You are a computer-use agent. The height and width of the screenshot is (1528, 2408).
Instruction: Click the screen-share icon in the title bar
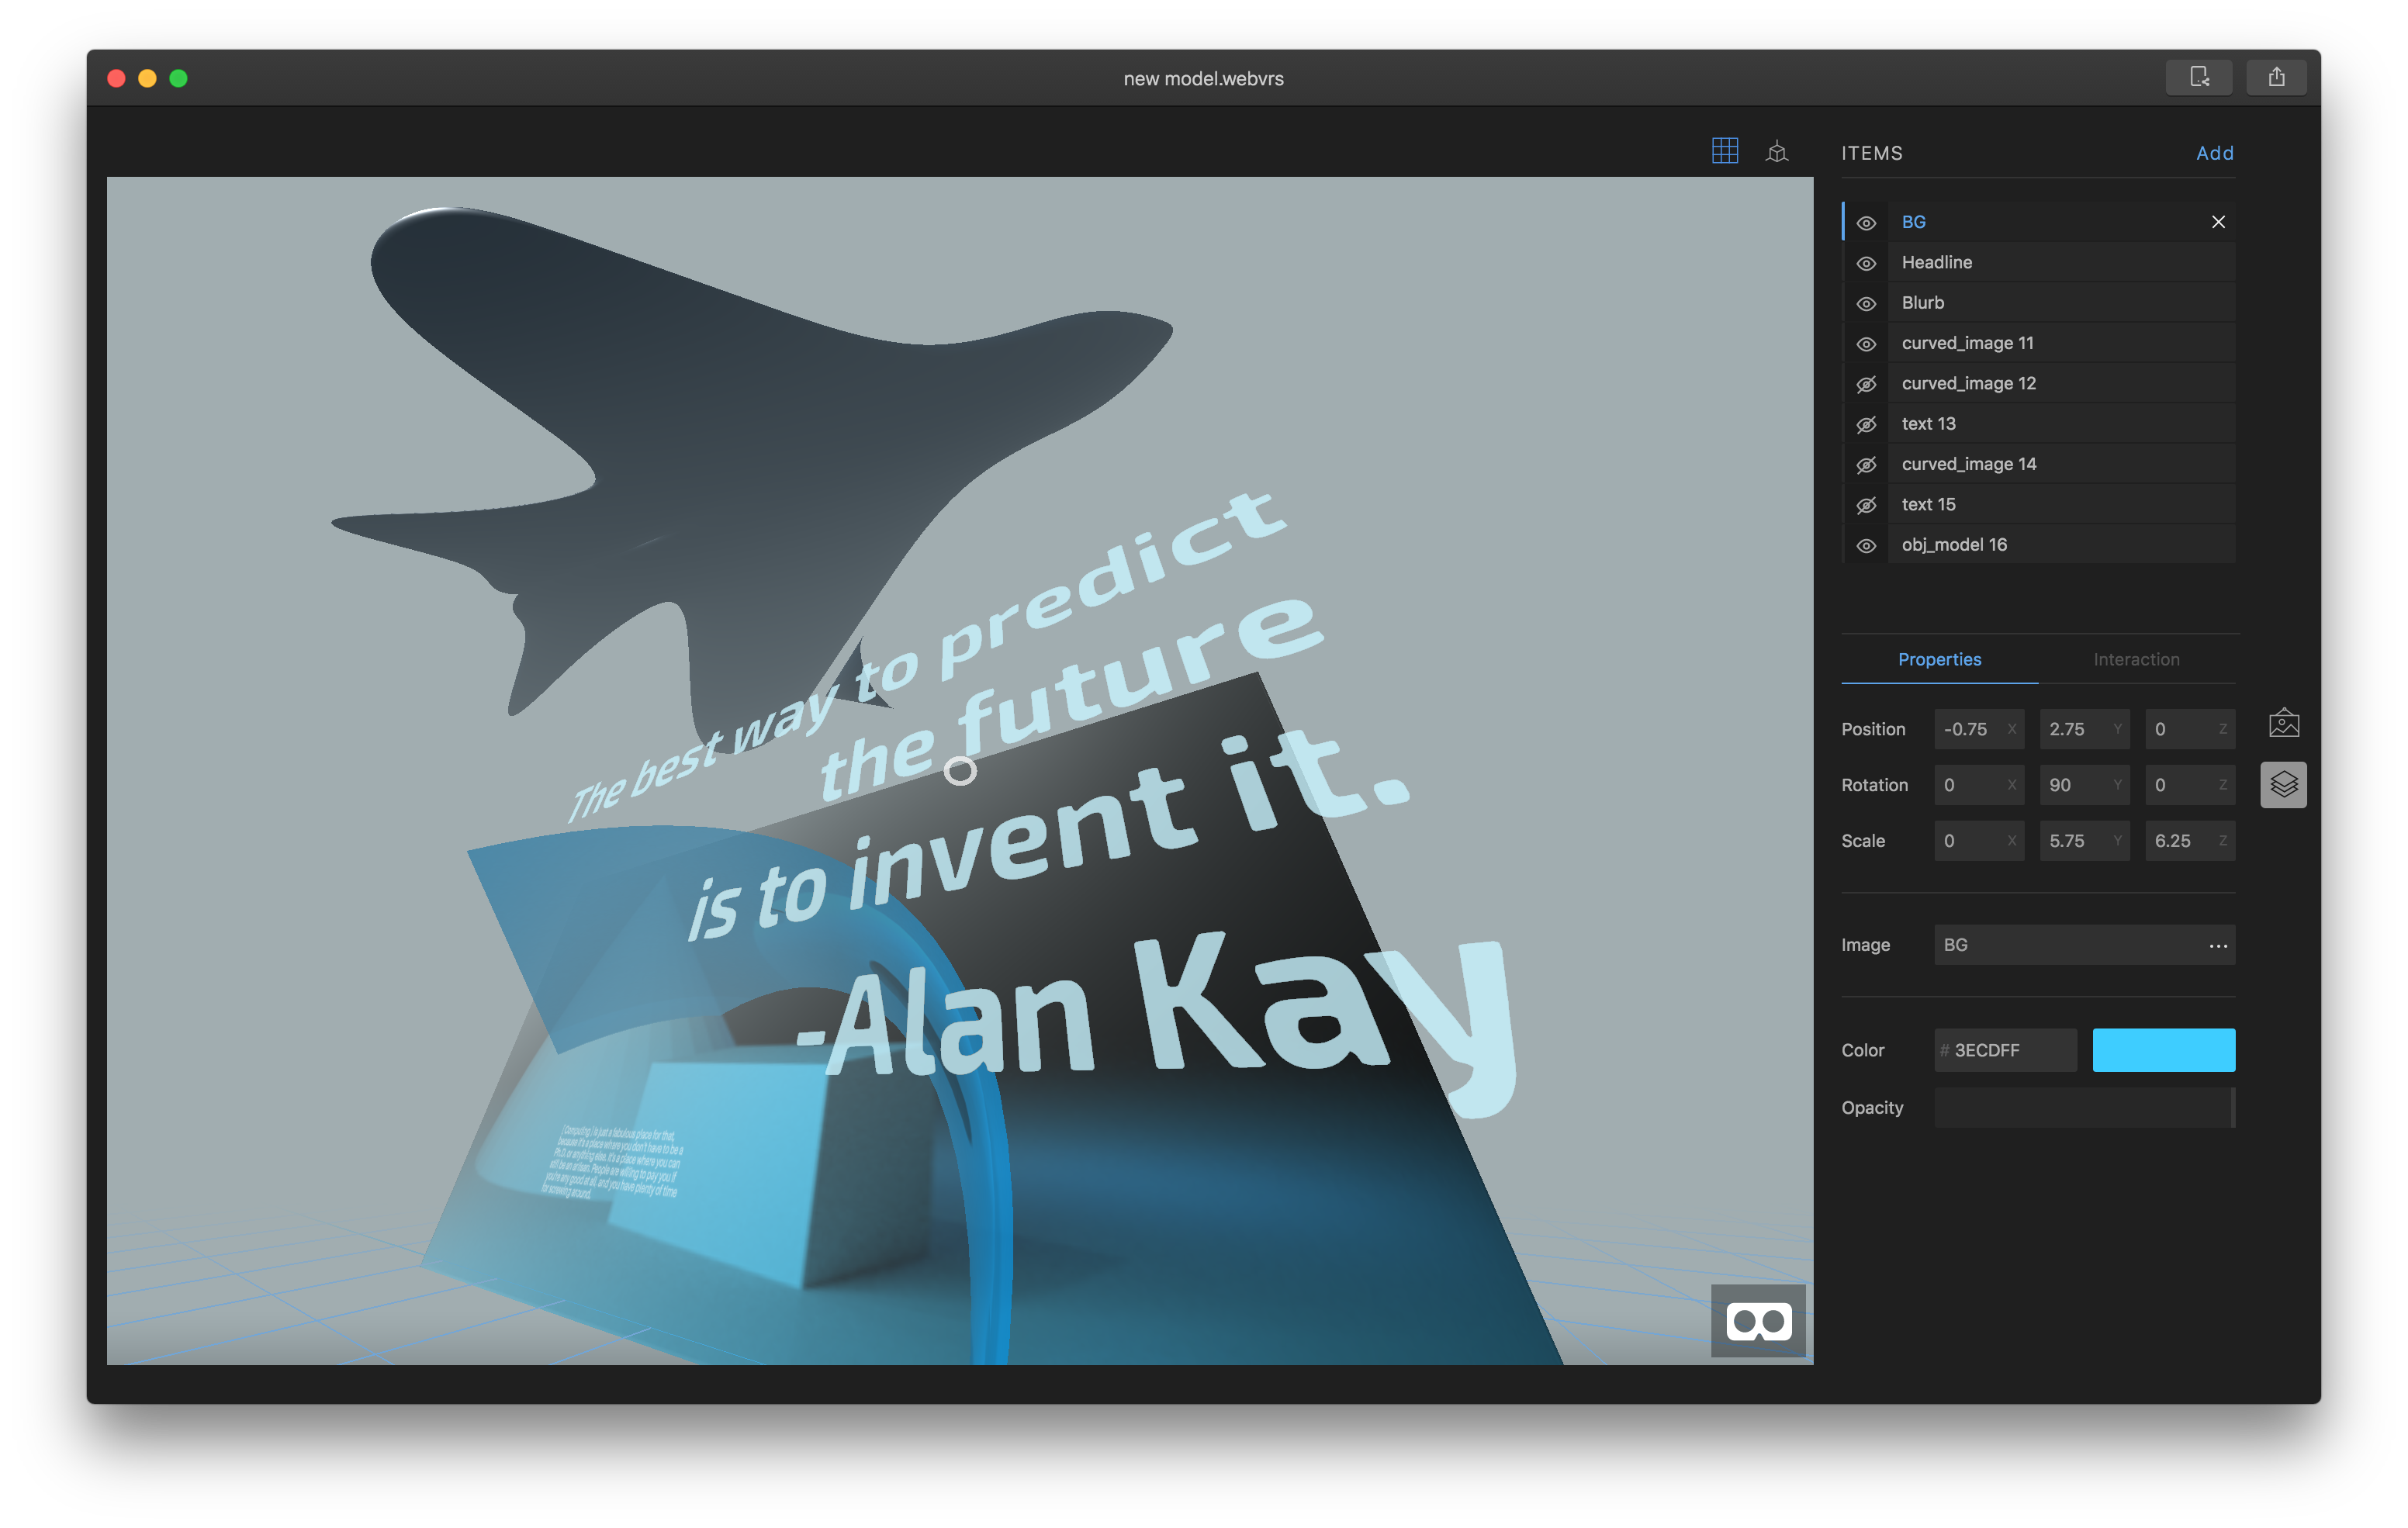pyautogui.click(x=2199, y=77)
